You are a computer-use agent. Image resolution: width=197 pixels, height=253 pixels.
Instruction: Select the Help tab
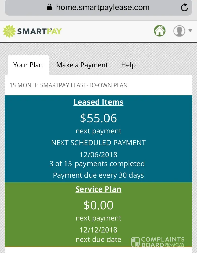coord(128,65)
